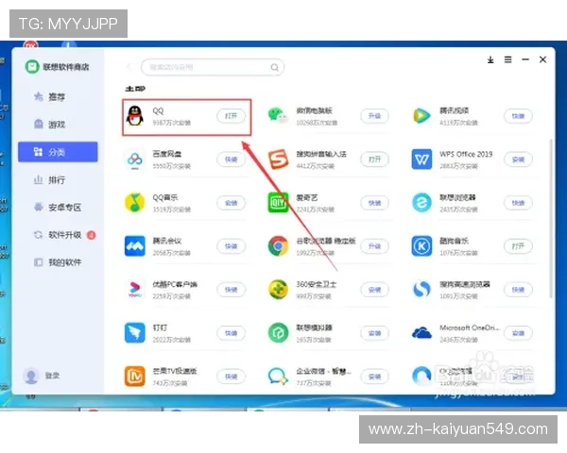Go to 我的软件 in the sidebar
Image resolution: width=567 pixels, height=453 pixels.
62,261
